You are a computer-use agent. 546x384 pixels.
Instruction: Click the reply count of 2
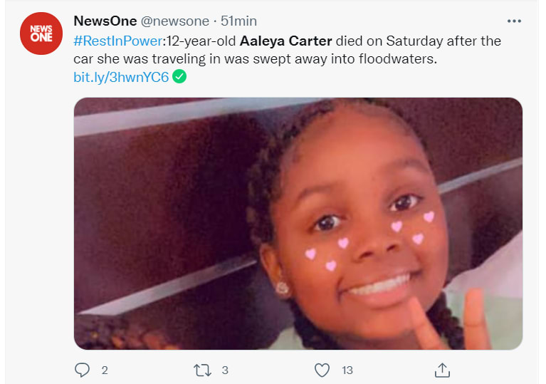tap(104, 370)
